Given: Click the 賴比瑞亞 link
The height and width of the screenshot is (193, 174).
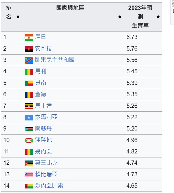Looking at the screenshot, I should (x=46, y=174).
